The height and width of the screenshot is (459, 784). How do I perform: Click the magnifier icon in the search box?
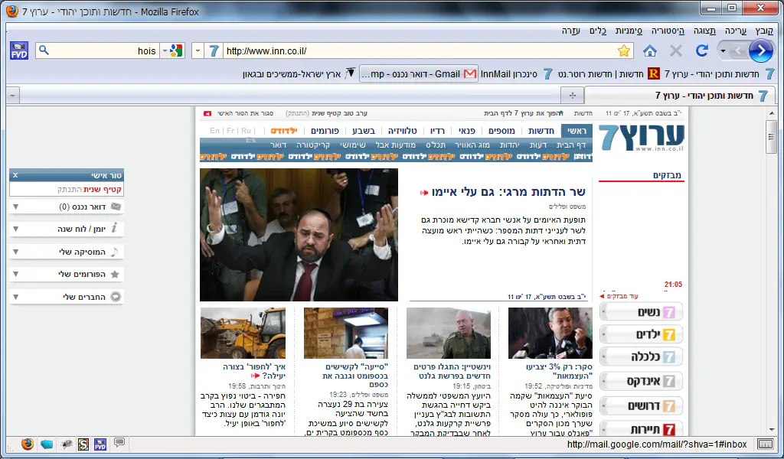click(44, 51)
